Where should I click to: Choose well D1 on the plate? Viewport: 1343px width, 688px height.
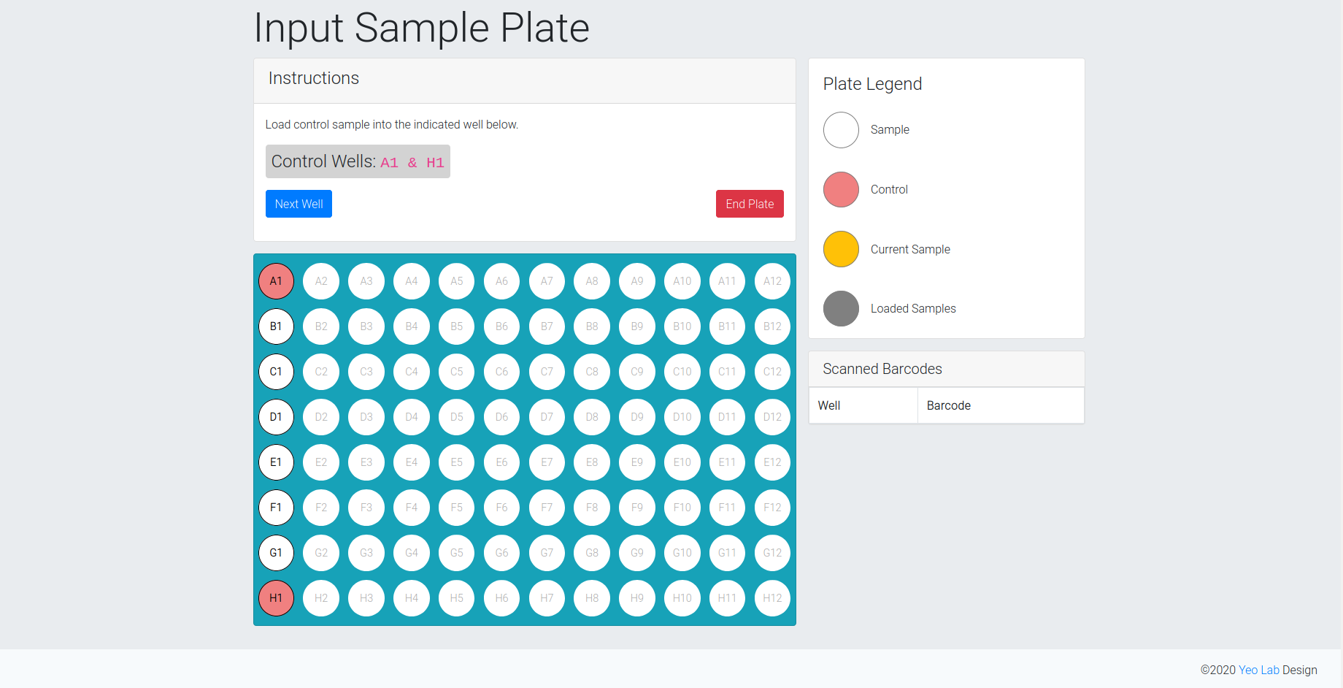(276, 417)
